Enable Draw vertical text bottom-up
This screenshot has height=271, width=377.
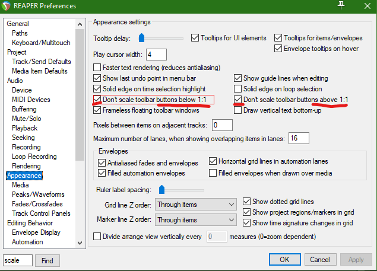(x=237, y=110)
